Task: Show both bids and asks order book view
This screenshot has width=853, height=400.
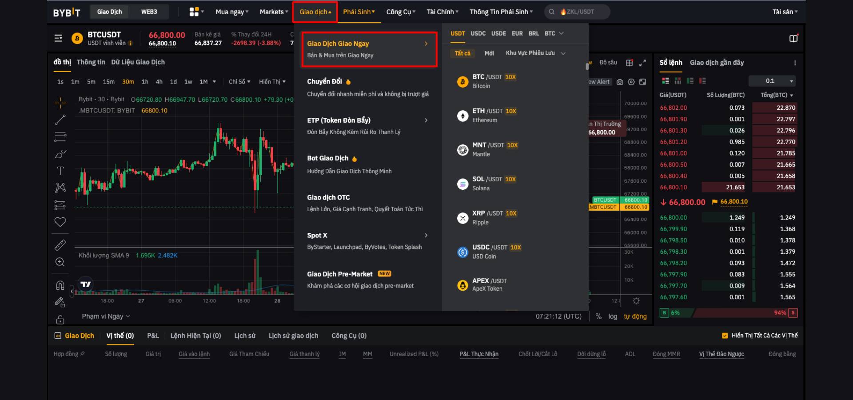Action: coord(665,81)
